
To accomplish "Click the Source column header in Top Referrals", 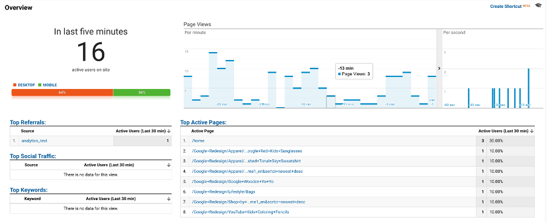I will (27, 131).
